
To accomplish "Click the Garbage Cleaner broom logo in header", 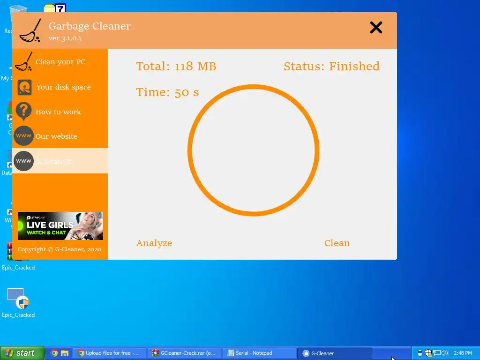I will (x=30, y=30).
